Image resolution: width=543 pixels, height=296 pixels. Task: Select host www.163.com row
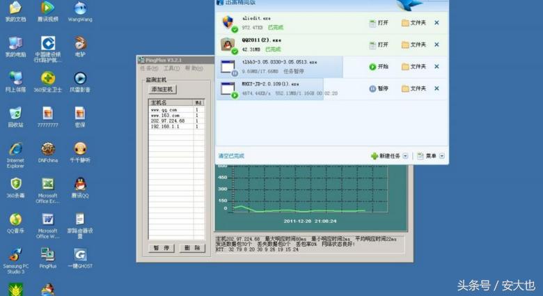tap(177, 116)
